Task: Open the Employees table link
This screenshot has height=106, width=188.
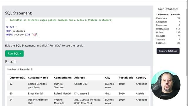Action: (x=161, y=25)
